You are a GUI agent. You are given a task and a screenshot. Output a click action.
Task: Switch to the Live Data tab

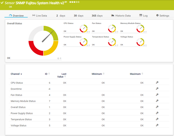40,15
